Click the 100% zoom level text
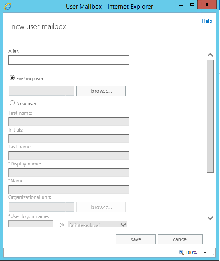 tap(191, 252)
